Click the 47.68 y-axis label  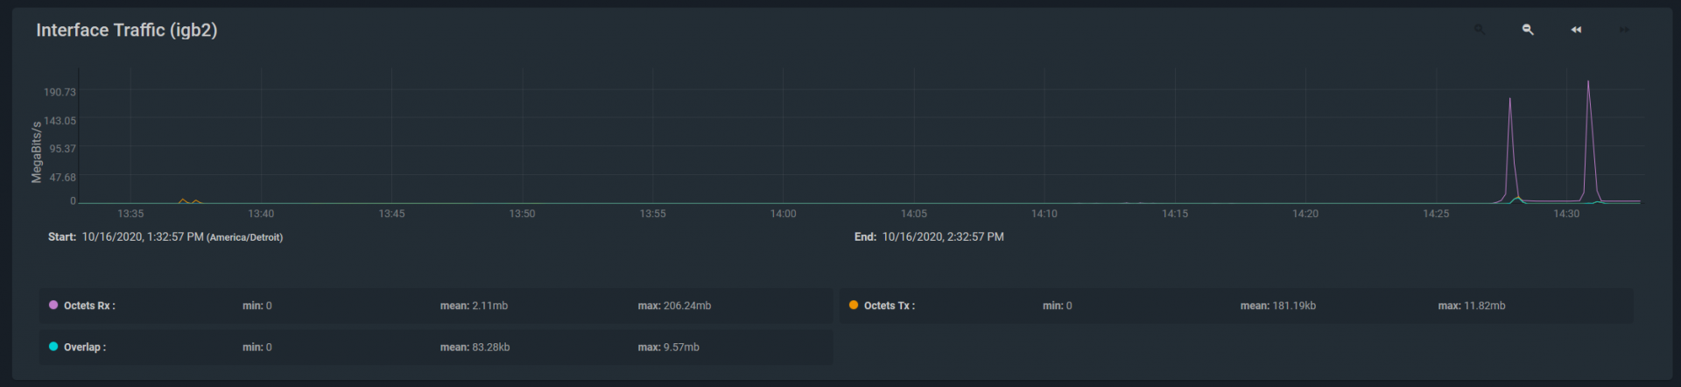click(x=62, y=178)
